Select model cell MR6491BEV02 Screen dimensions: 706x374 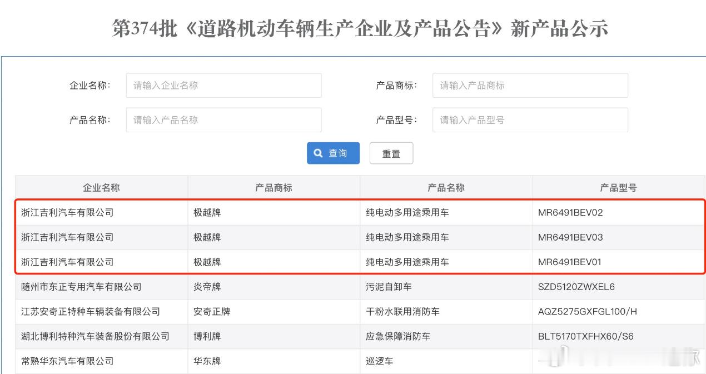click(570, 213)
